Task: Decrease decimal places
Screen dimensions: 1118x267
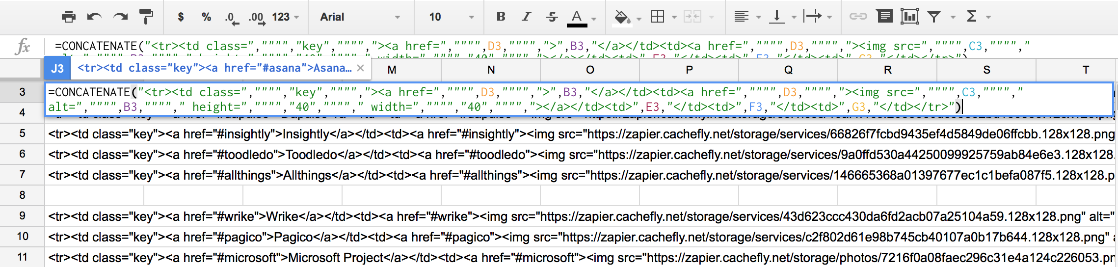Action: pyautogui.click(x=232, y=18)
